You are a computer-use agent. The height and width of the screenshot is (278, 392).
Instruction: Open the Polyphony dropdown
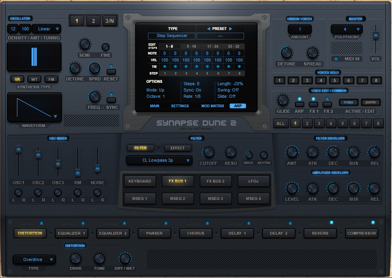347,29
